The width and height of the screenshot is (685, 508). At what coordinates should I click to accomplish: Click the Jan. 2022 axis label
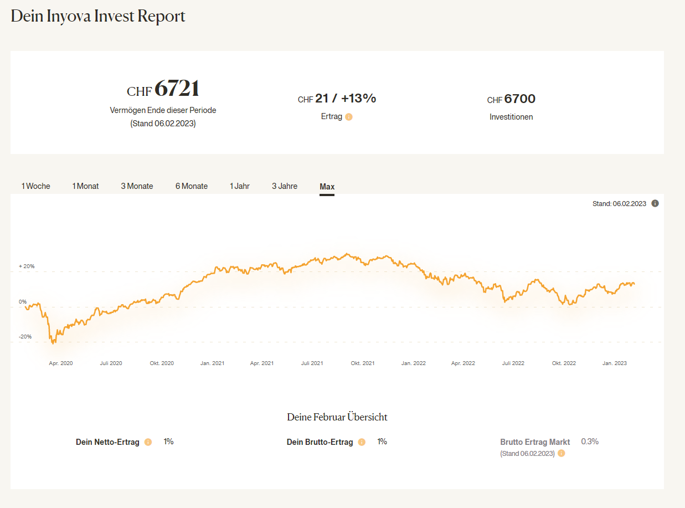413,363
